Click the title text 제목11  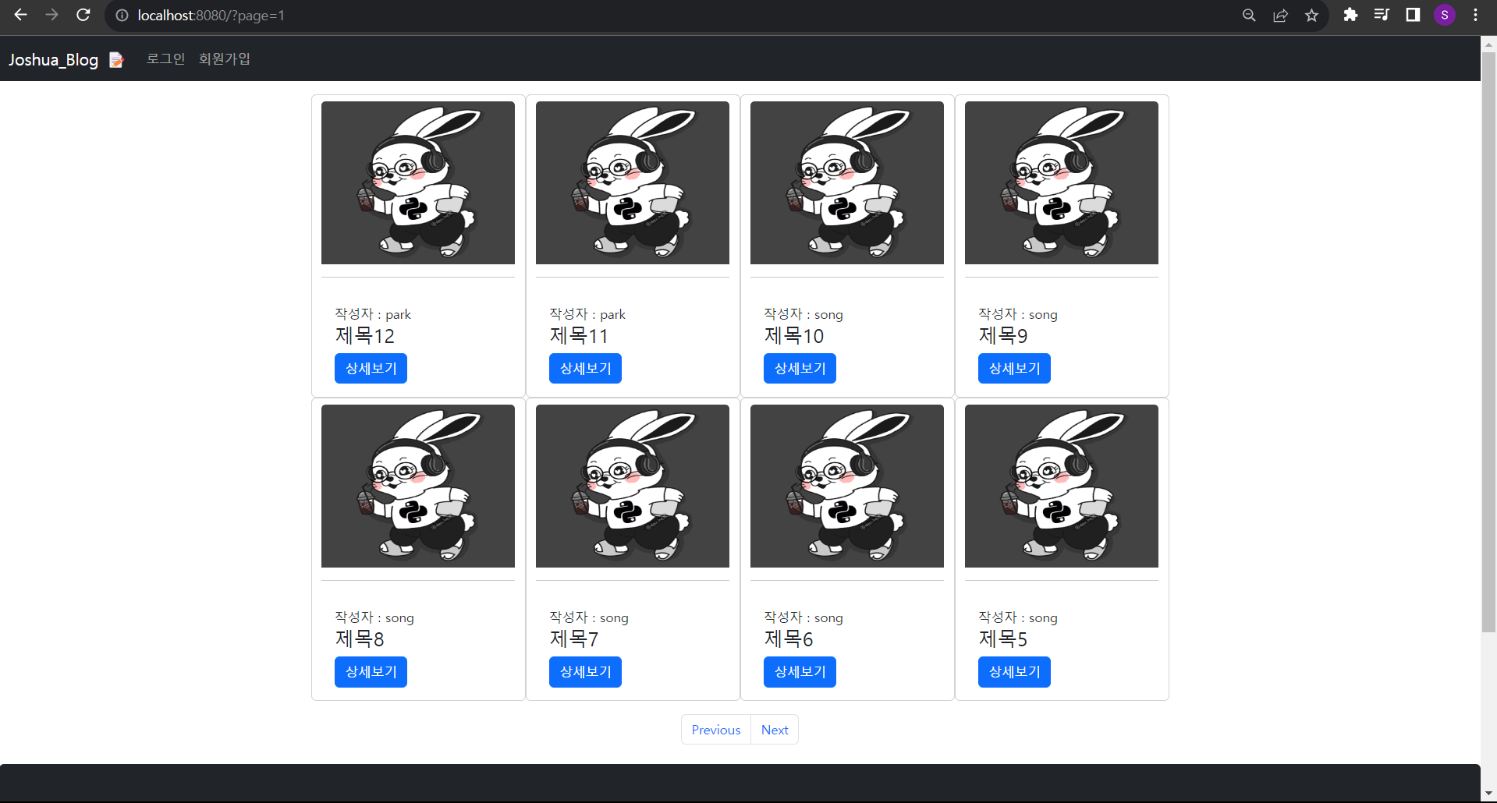click(579, 336)
